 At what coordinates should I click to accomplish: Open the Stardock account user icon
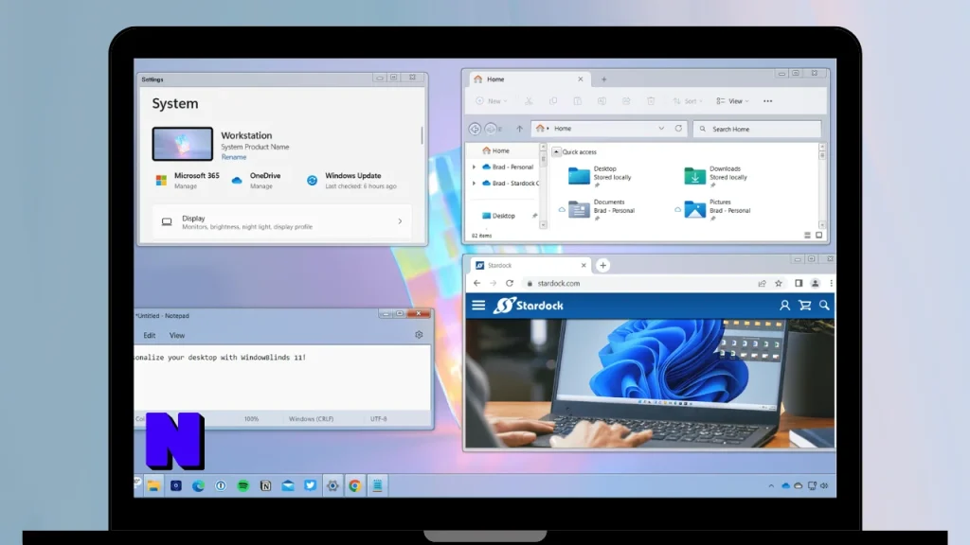click(784, 306)
